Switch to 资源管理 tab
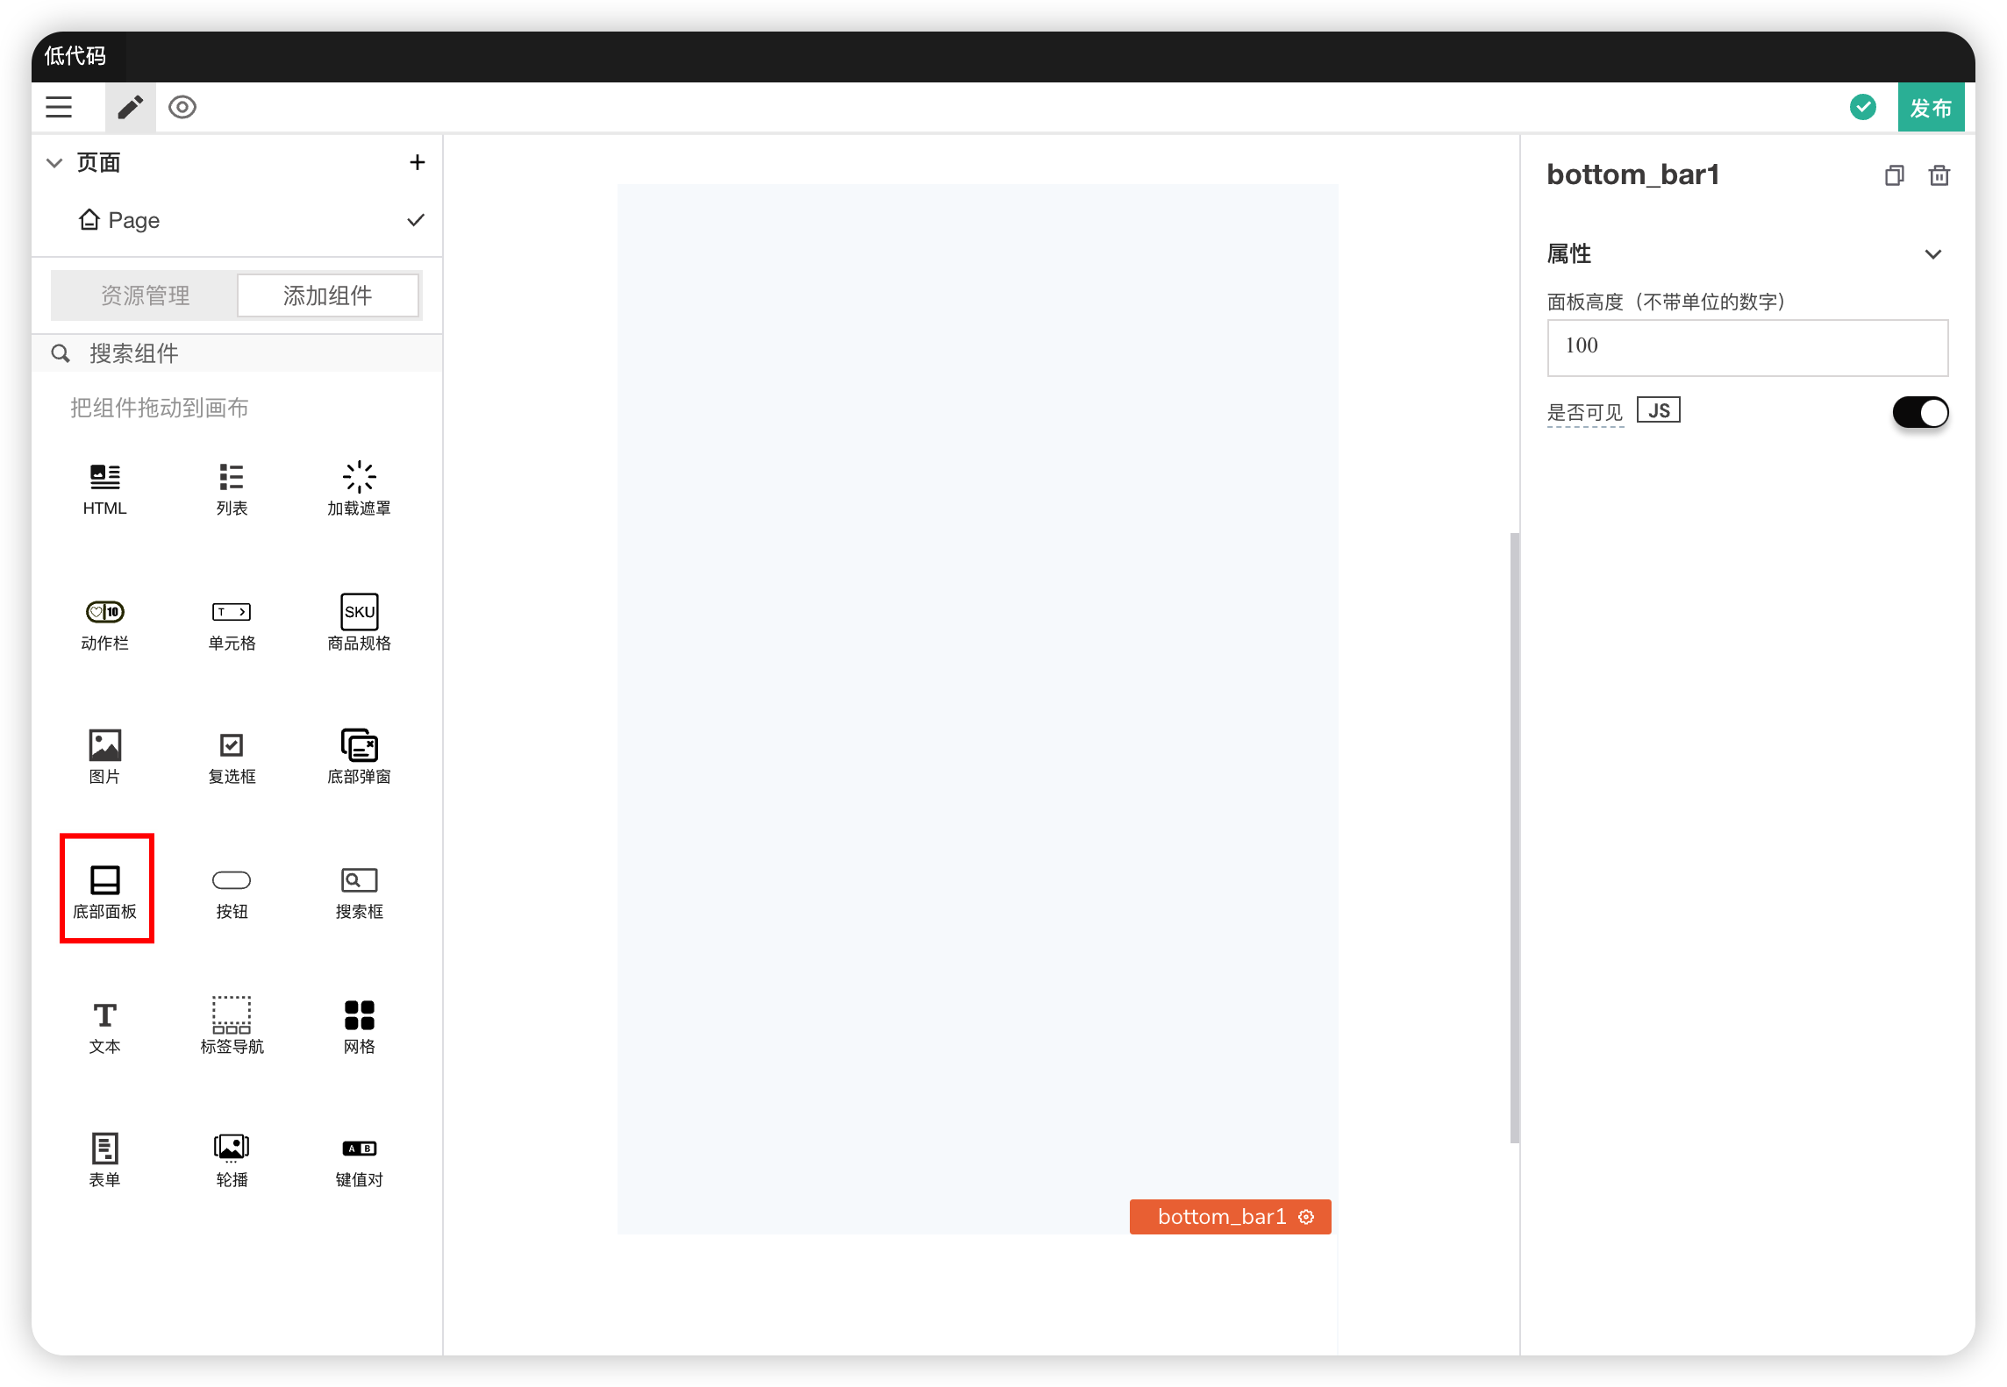This screenshot has height=1387, width=2007. tap(145, 295)
